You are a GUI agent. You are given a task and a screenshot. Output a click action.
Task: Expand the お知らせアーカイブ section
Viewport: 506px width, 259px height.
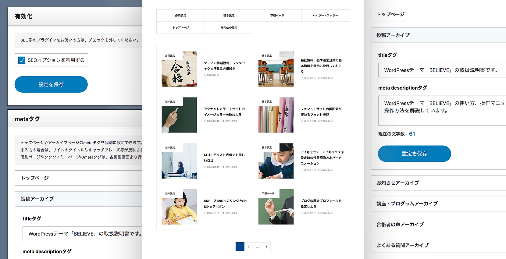(438, 183)
